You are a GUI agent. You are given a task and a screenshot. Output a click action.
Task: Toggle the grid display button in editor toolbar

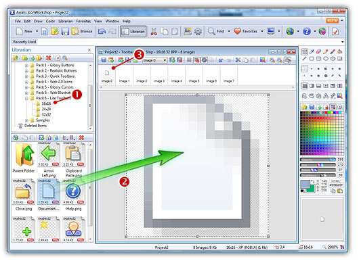point(189,60)
